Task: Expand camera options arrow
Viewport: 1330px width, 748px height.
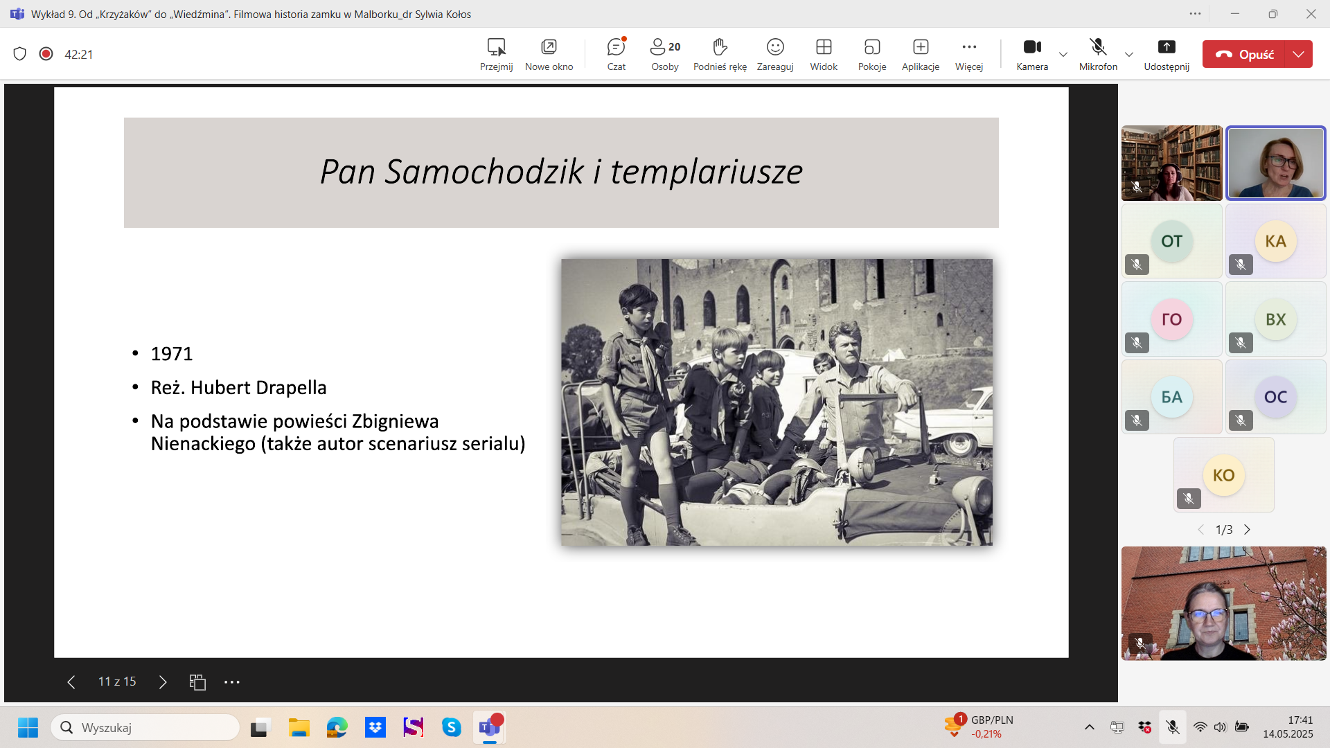Action: (x=1063, y=54)
